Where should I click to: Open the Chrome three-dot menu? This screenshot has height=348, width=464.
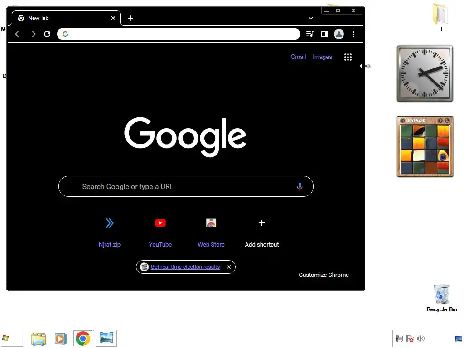pos(353,34)
